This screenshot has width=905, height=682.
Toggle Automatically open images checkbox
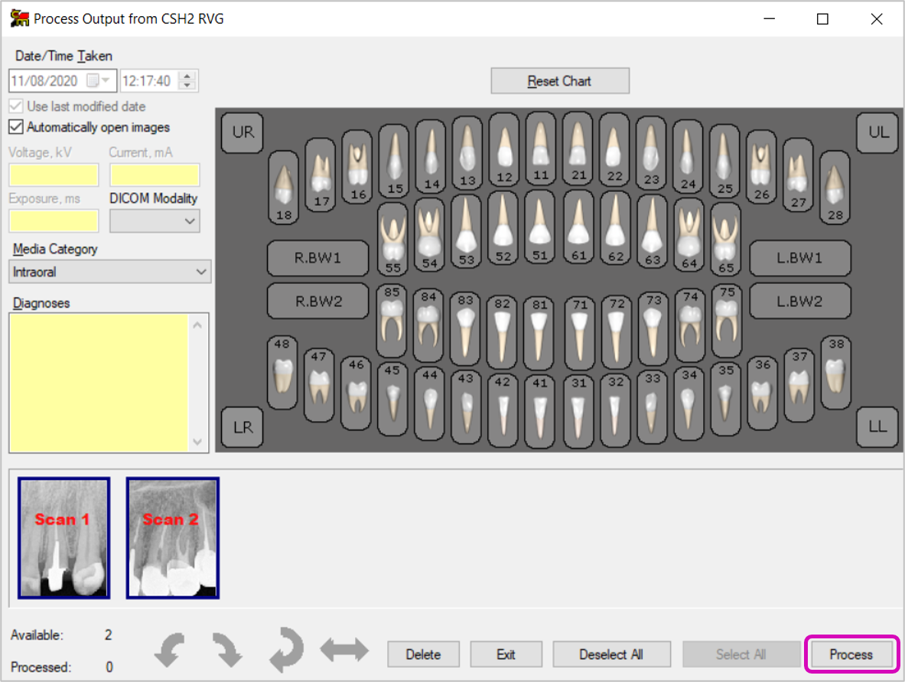coord(16,127)
